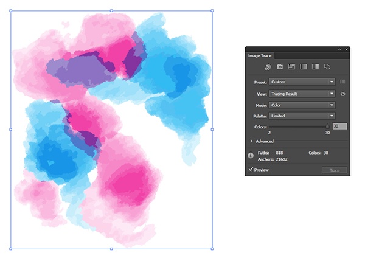This screenshot has width=365, height=264.
Task: Apply the Outline preset icon
Action: pos(327,67)
